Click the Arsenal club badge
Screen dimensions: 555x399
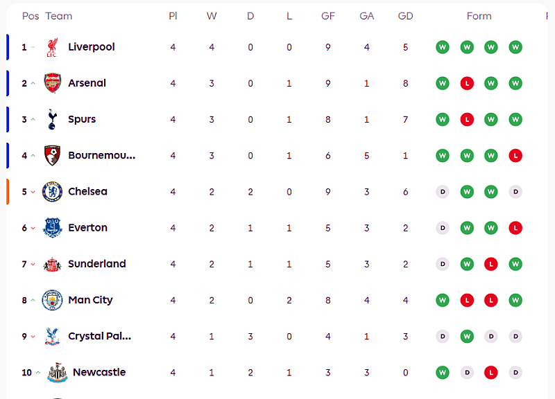52,83
